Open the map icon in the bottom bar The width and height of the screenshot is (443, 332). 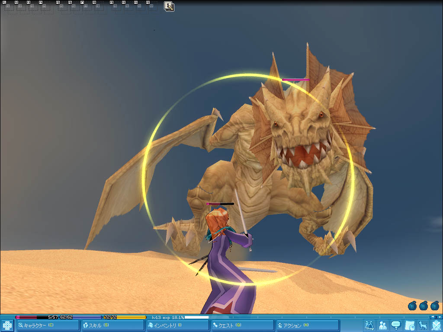[409, 326]
